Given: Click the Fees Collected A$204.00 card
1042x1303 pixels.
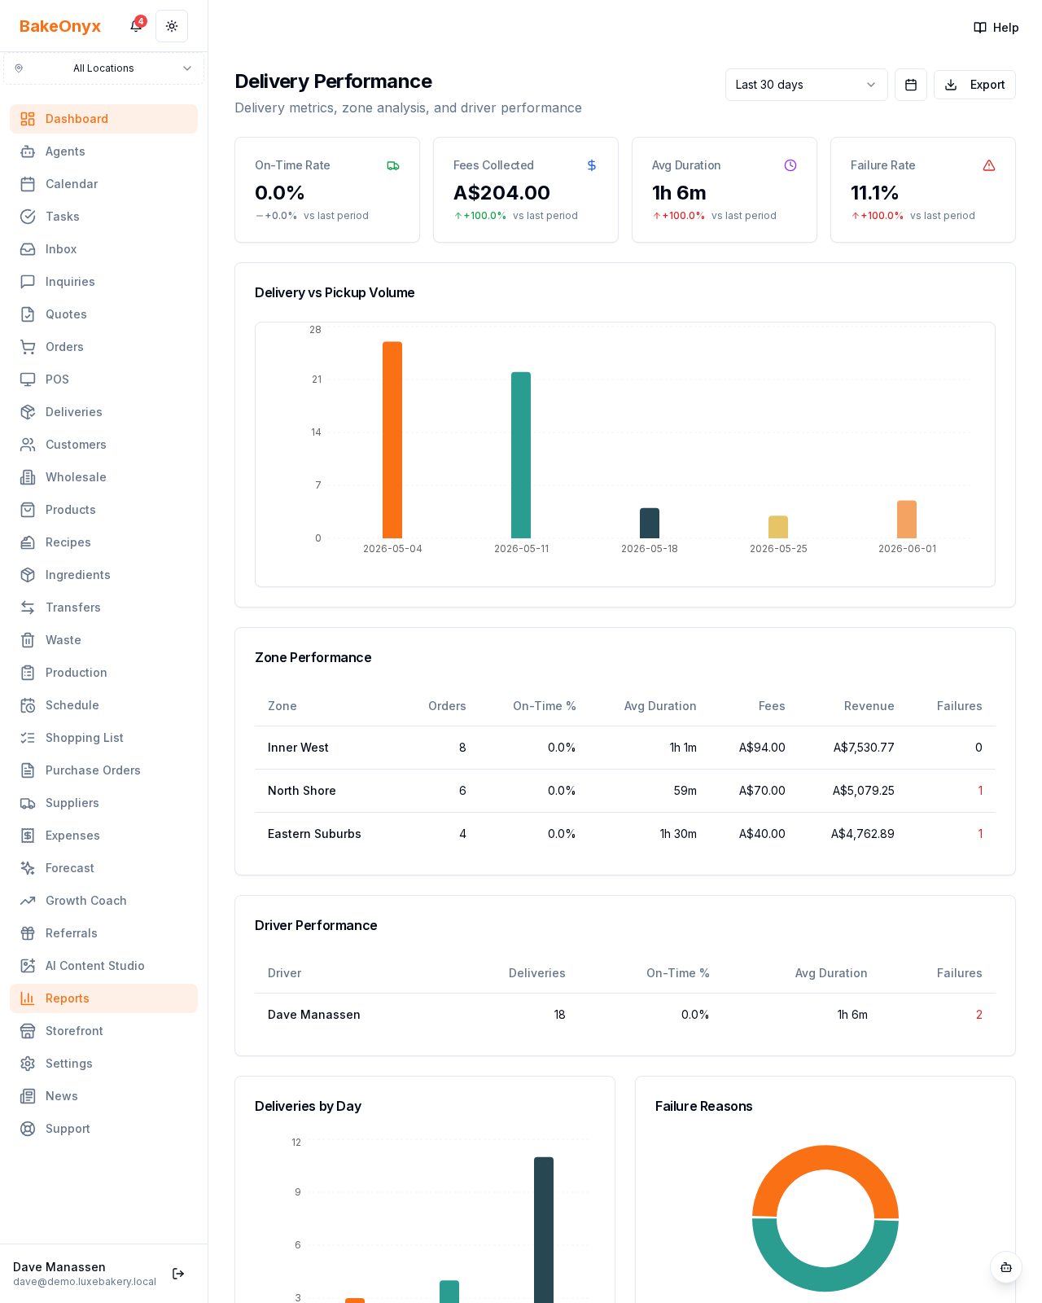Looking at the screenshot, I should 526,190.
